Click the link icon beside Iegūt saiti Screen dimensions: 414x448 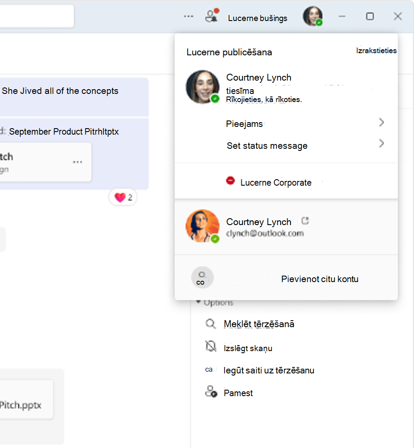209,370
